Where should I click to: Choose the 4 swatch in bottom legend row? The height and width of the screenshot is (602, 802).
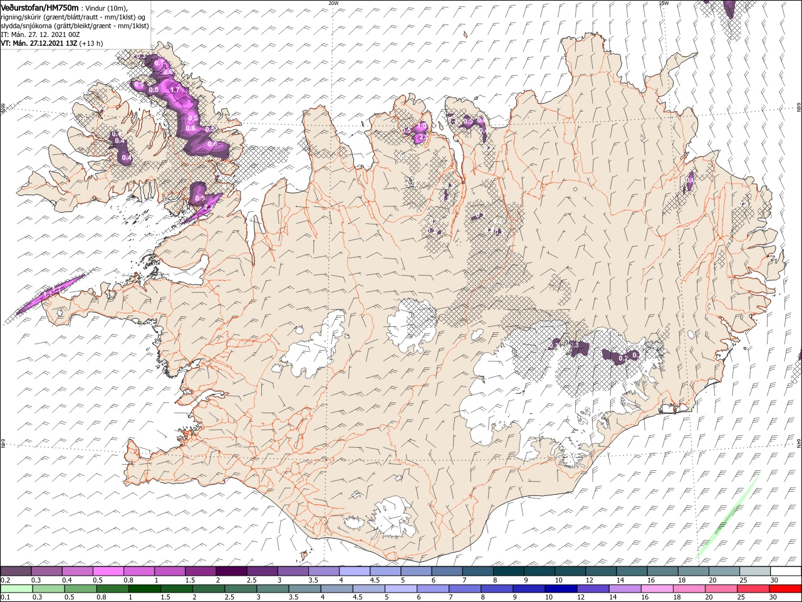point(336,589)
